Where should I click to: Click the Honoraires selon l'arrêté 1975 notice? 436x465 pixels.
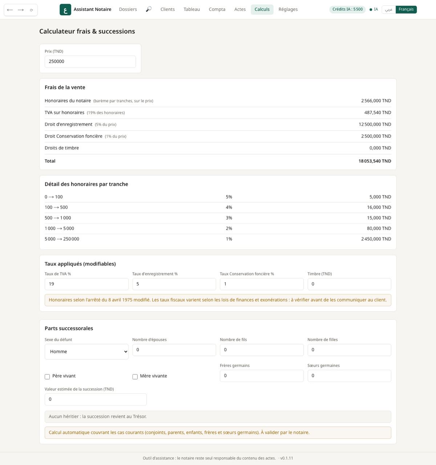tap(218, 300)
